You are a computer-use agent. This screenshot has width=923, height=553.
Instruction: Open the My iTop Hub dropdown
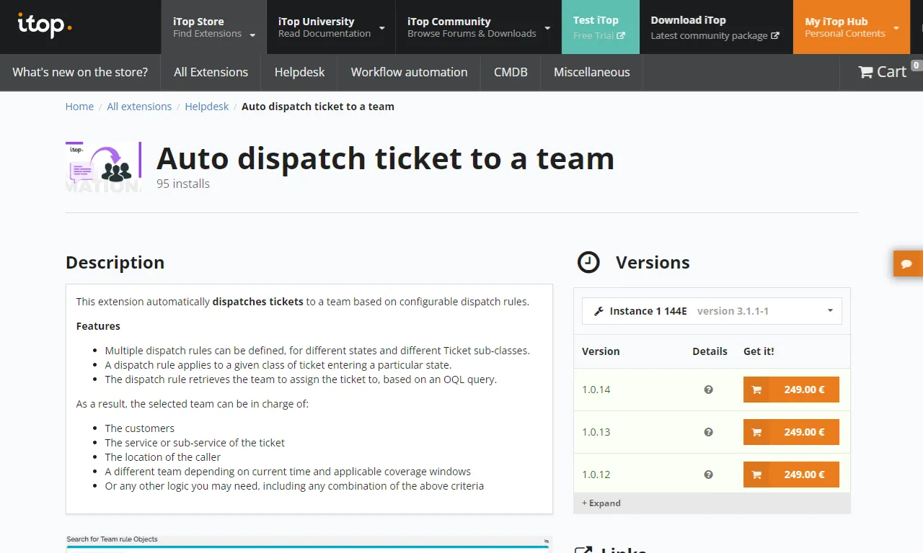pyautogui.click(x=852, y=27)
